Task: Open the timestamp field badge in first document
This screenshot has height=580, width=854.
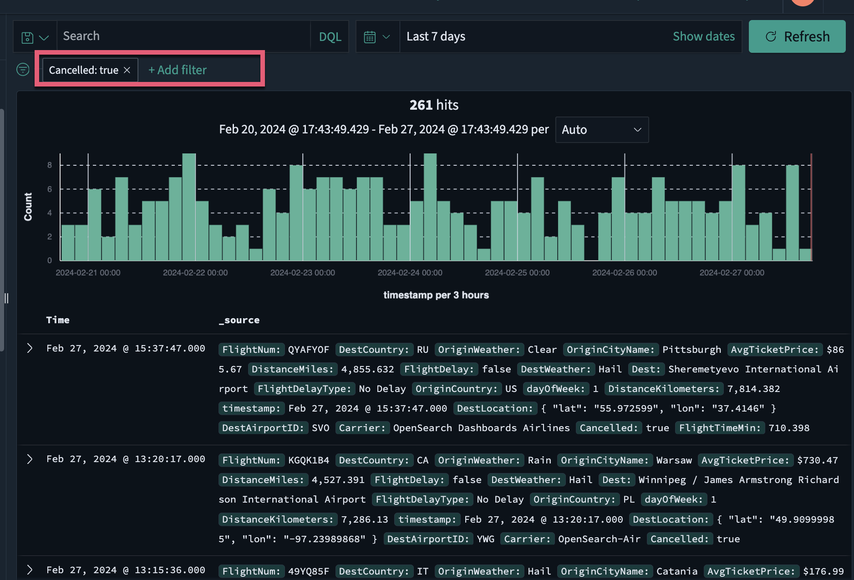Action: 251,408
